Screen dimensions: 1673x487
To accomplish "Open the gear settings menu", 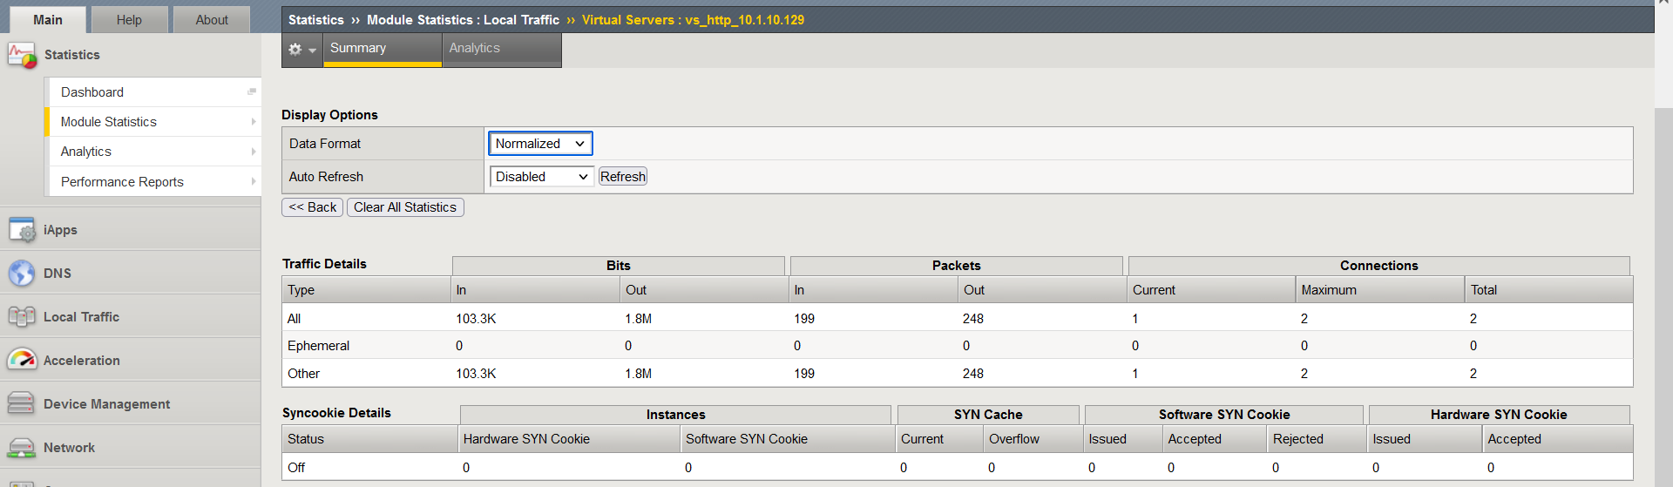I will [x=301, y=50].
